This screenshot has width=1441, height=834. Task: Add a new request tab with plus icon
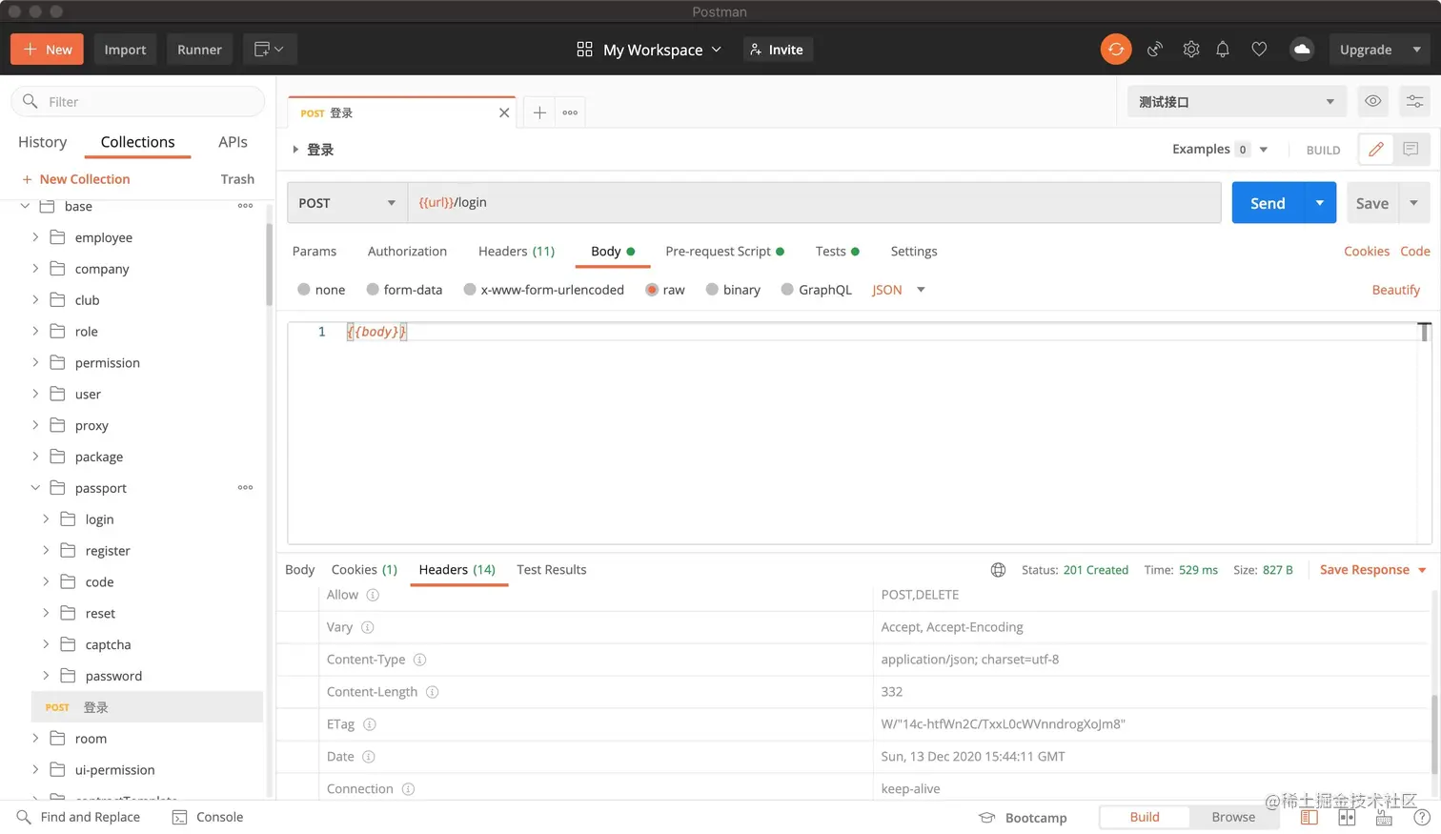pyautogui.click(x=539, y=112)
